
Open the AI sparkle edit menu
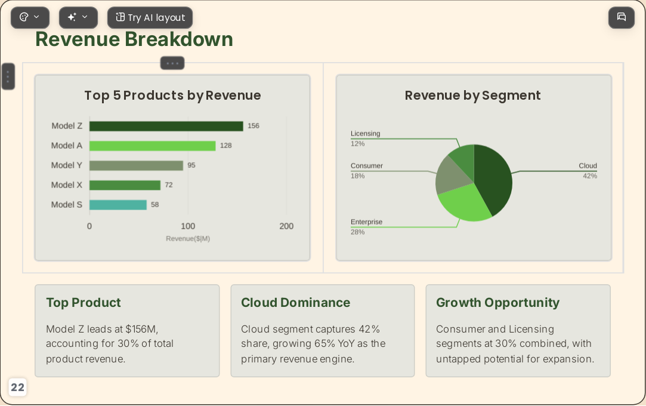point(78,17)
